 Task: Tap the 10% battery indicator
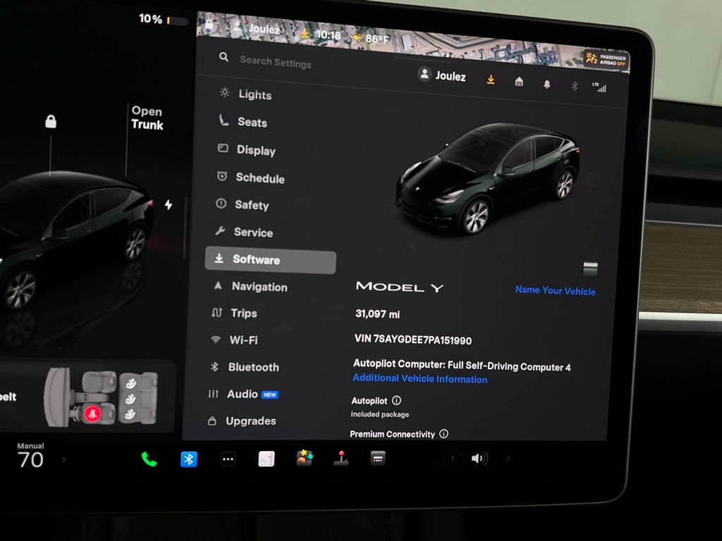click(x=164, y=20)
